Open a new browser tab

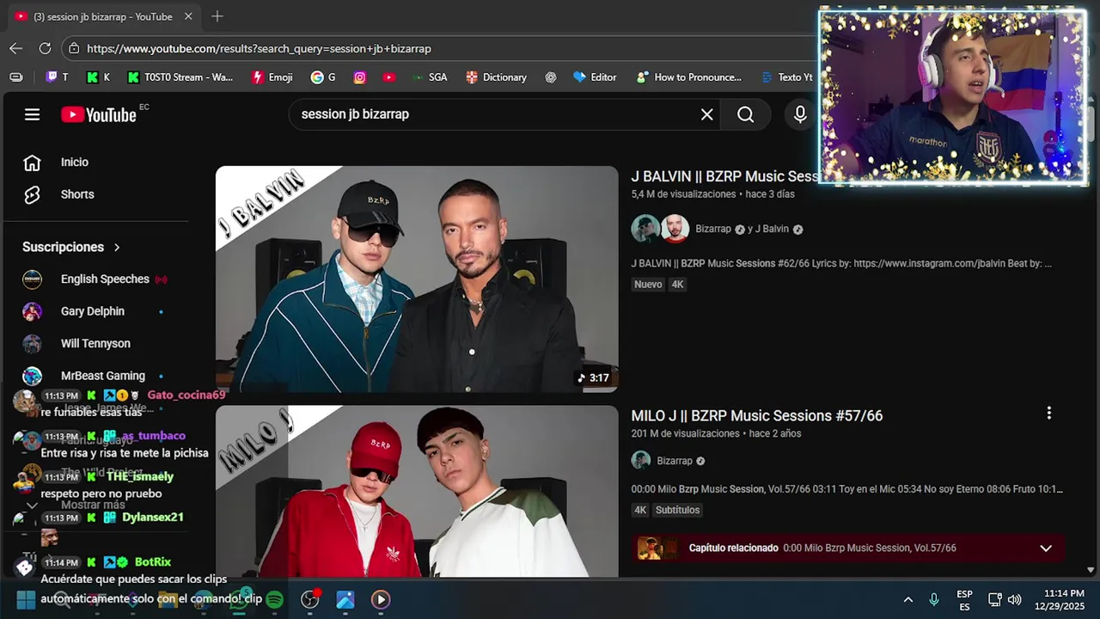click(x=217, y=16)
